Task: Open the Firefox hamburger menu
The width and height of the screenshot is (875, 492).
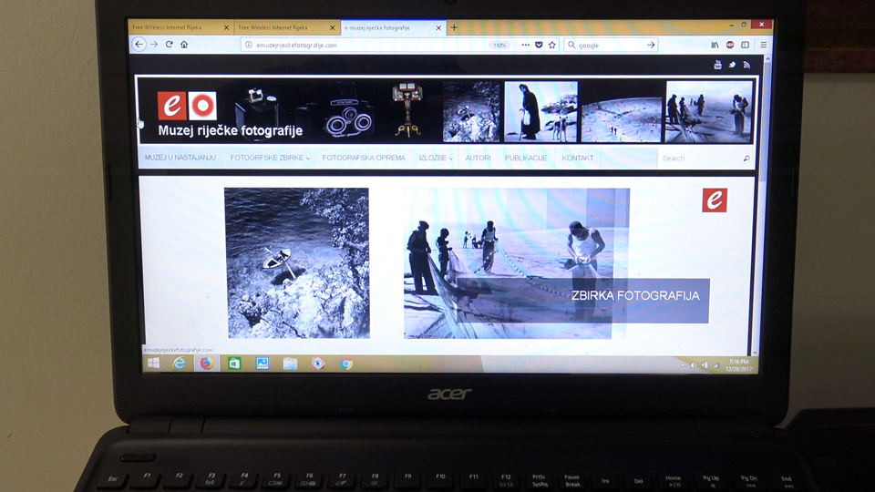Action: 763,45
